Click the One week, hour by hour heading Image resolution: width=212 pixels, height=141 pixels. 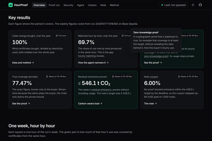[x=32, y=126]
